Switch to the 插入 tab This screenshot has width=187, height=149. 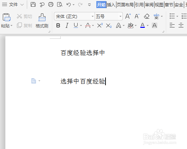point(111,5)
